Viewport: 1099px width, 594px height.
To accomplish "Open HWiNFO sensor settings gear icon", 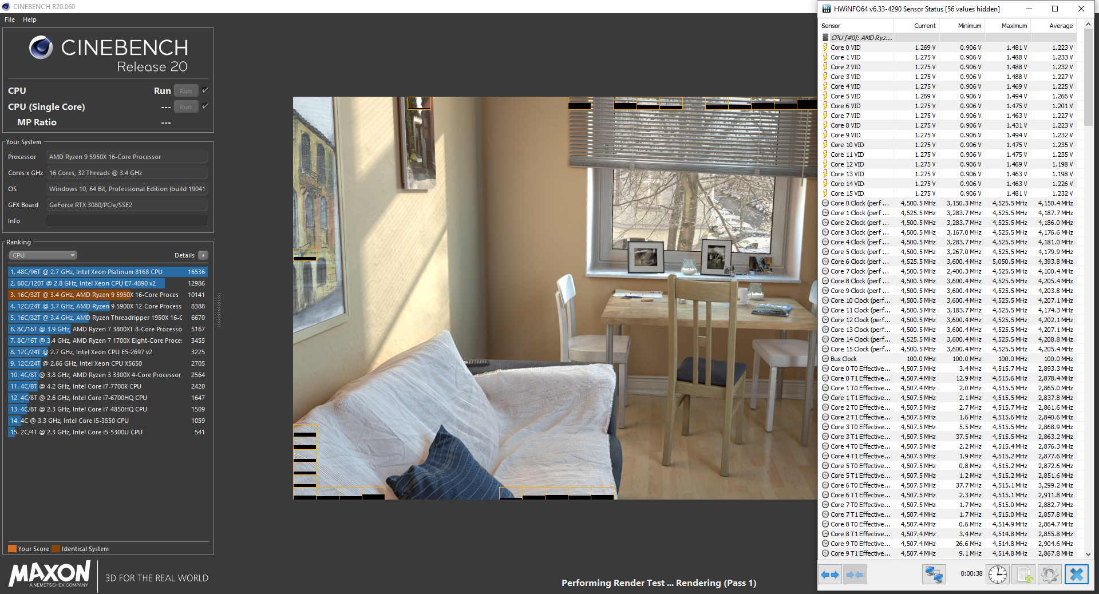I will 1050,574.
